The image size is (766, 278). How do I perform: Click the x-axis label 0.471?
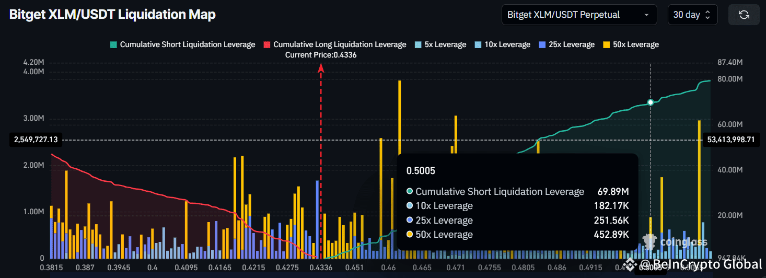tap(456, 268)
